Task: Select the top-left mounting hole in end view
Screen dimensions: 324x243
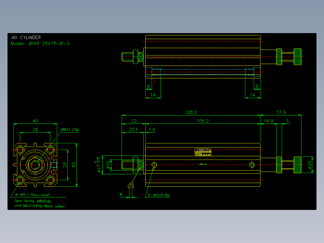Action: click(x=20, y=150)
